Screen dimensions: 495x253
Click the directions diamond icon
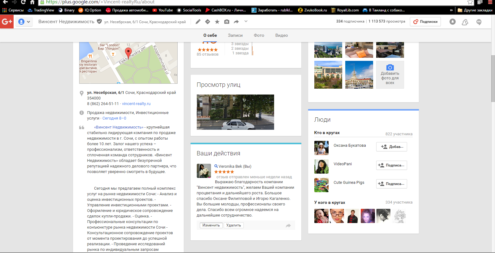coord(208,22)
